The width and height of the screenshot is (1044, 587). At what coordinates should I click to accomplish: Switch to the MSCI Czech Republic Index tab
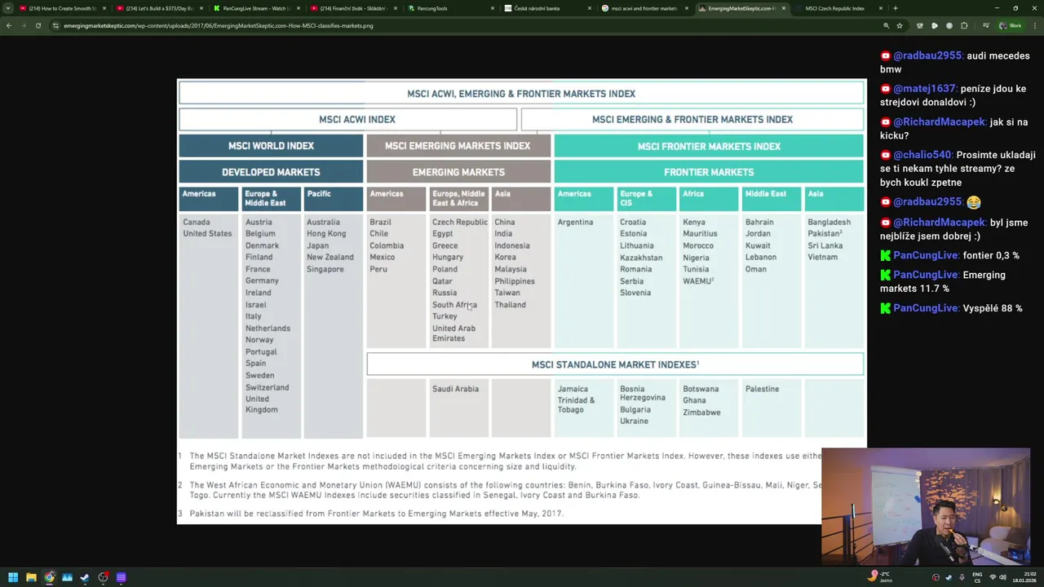pyautogui.click(x=839, y=8)
